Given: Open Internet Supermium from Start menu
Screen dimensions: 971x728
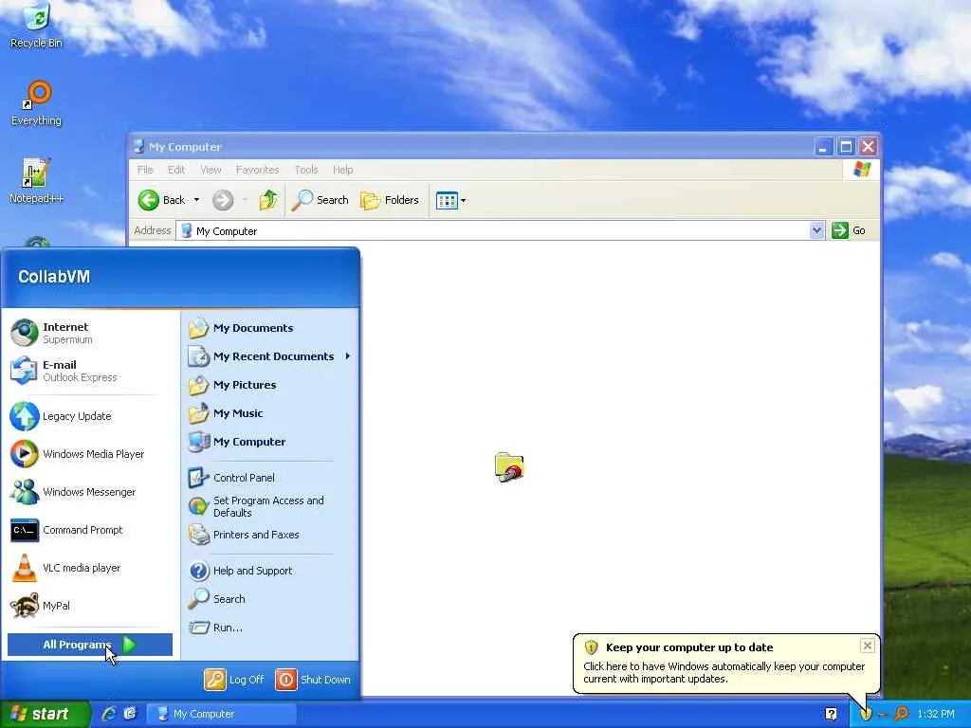Looking at the screenshot, I should coord(90,333).
